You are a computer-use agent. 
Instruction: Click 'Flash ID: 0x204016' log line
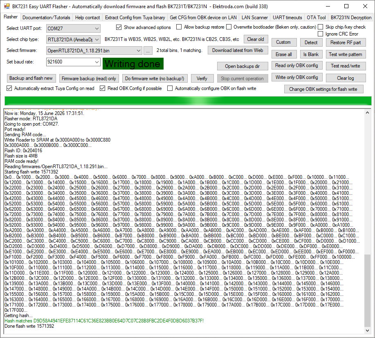[x=23, y=151]
